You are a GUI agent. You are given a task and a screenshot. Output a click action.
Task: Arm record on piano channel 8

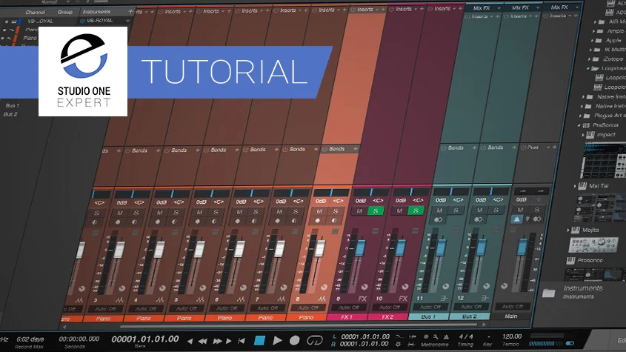[318, 221]
